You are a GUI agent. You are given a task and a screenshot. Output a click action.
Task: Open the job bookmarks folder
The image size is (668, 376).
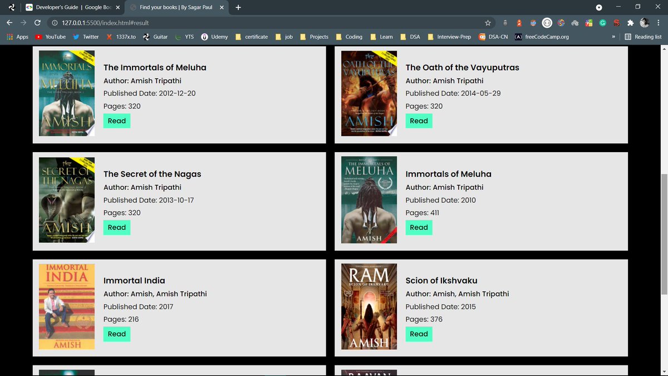pos(283,37)
